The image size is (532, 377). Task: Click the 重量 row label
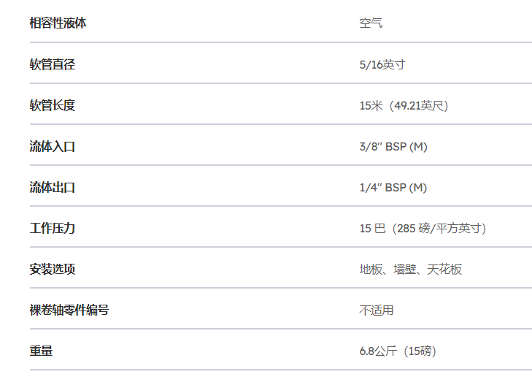point(41,351)
